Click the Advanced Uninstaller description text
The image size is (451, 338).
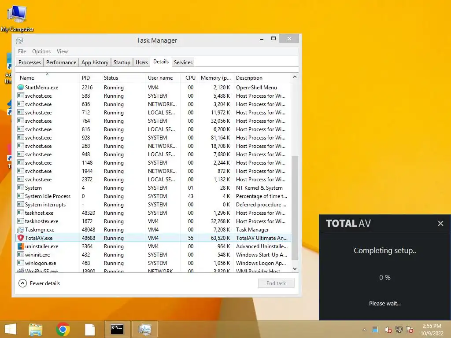coord(262,246)
